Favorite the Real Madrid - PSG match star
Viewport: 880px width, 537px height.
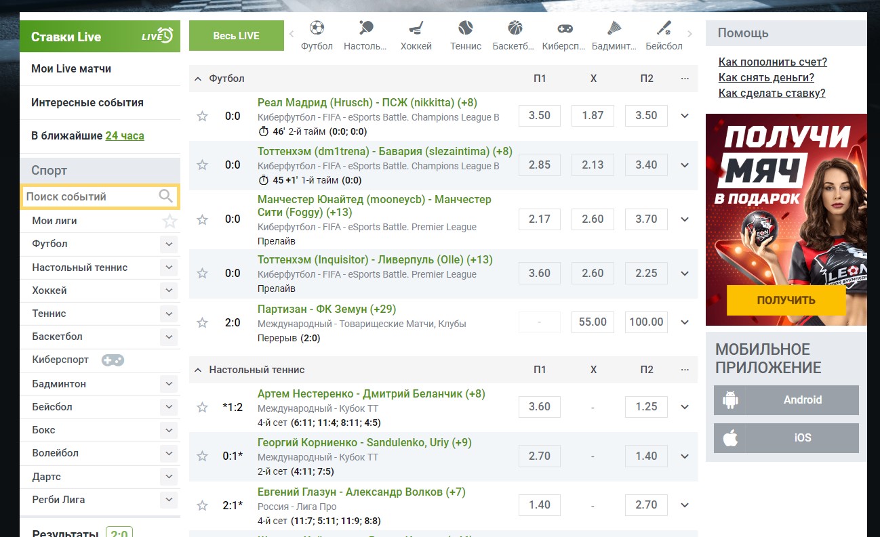[202, 116]
